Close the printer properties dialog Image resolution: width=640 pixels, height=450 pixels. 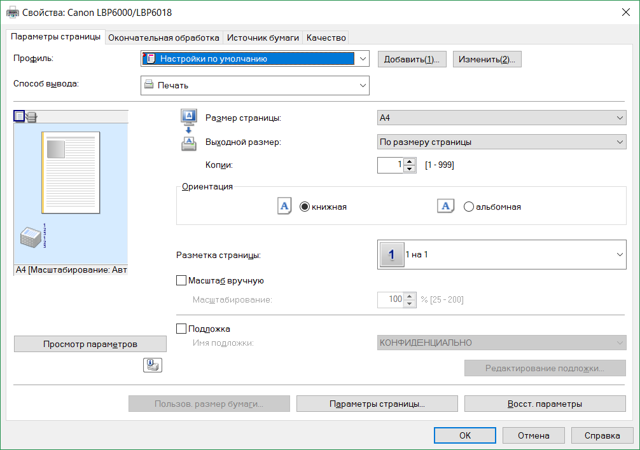pyautogui.click(x=626, y=12)
